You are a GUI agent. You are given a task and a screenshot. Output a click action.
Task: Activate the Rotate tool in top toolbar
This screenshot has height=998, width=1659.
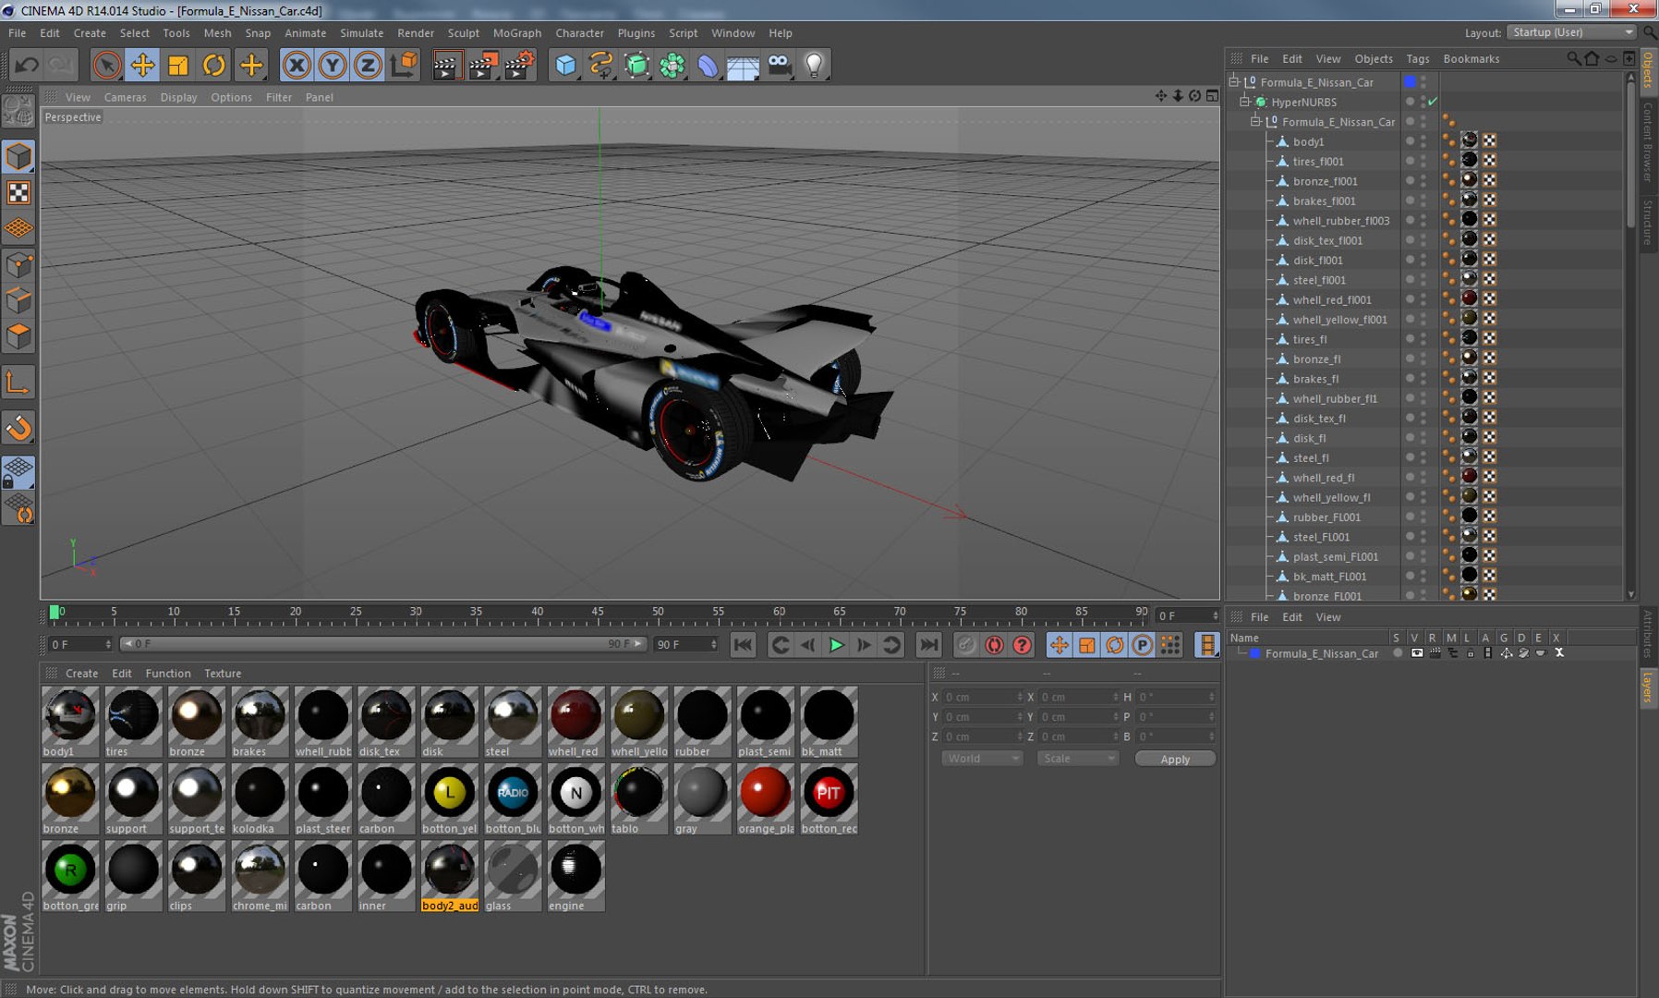coord(214,65)
